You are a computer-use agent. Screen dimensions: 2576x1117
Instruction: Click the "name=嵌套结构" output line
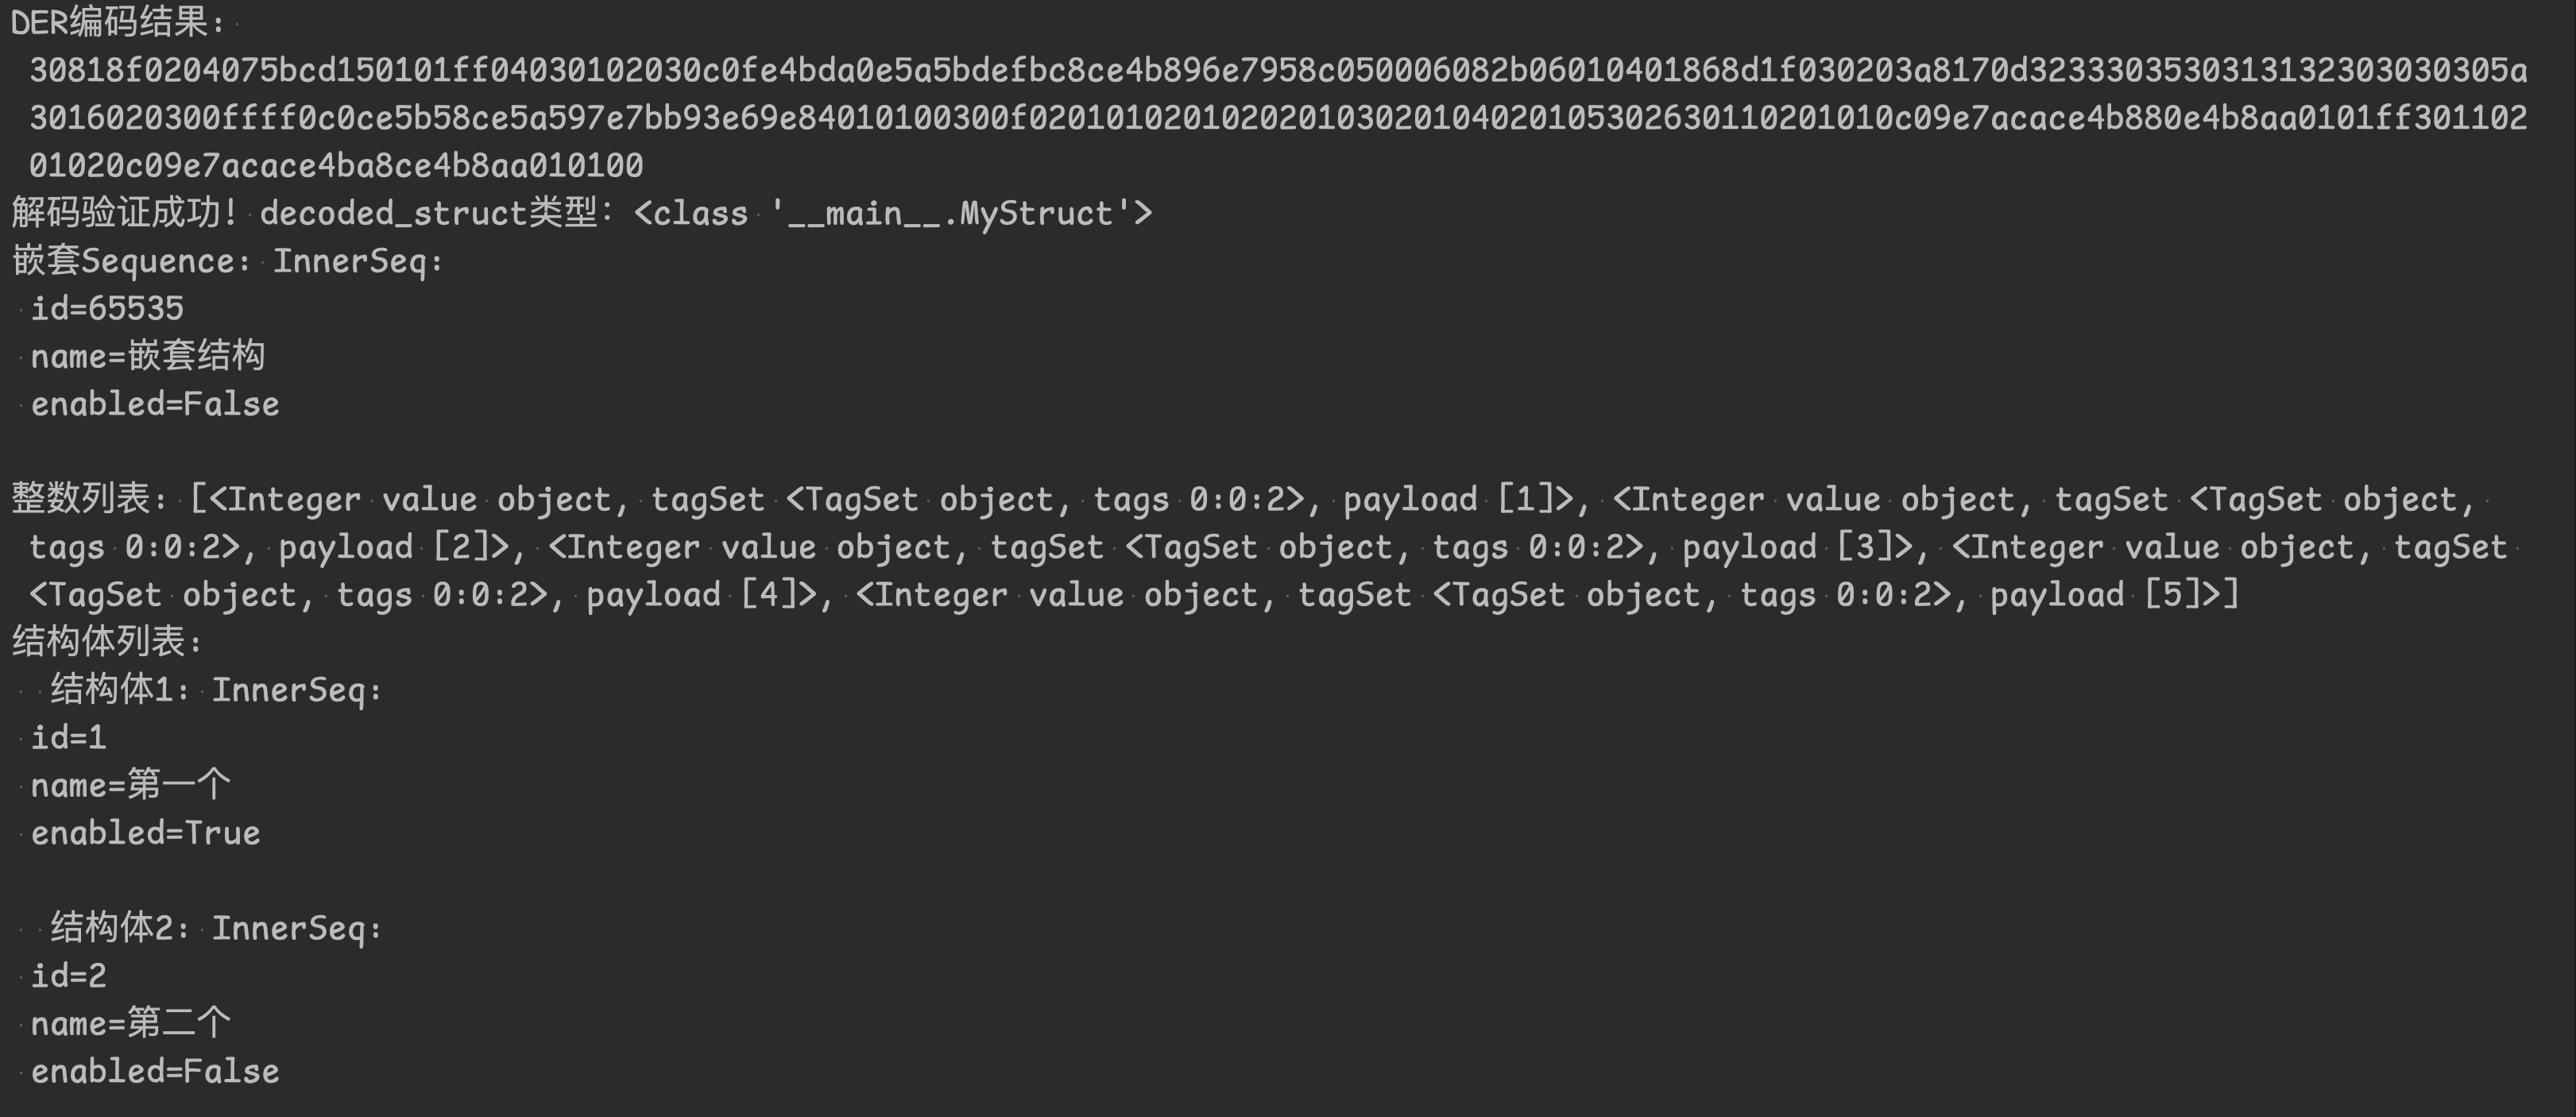point(148,356)
